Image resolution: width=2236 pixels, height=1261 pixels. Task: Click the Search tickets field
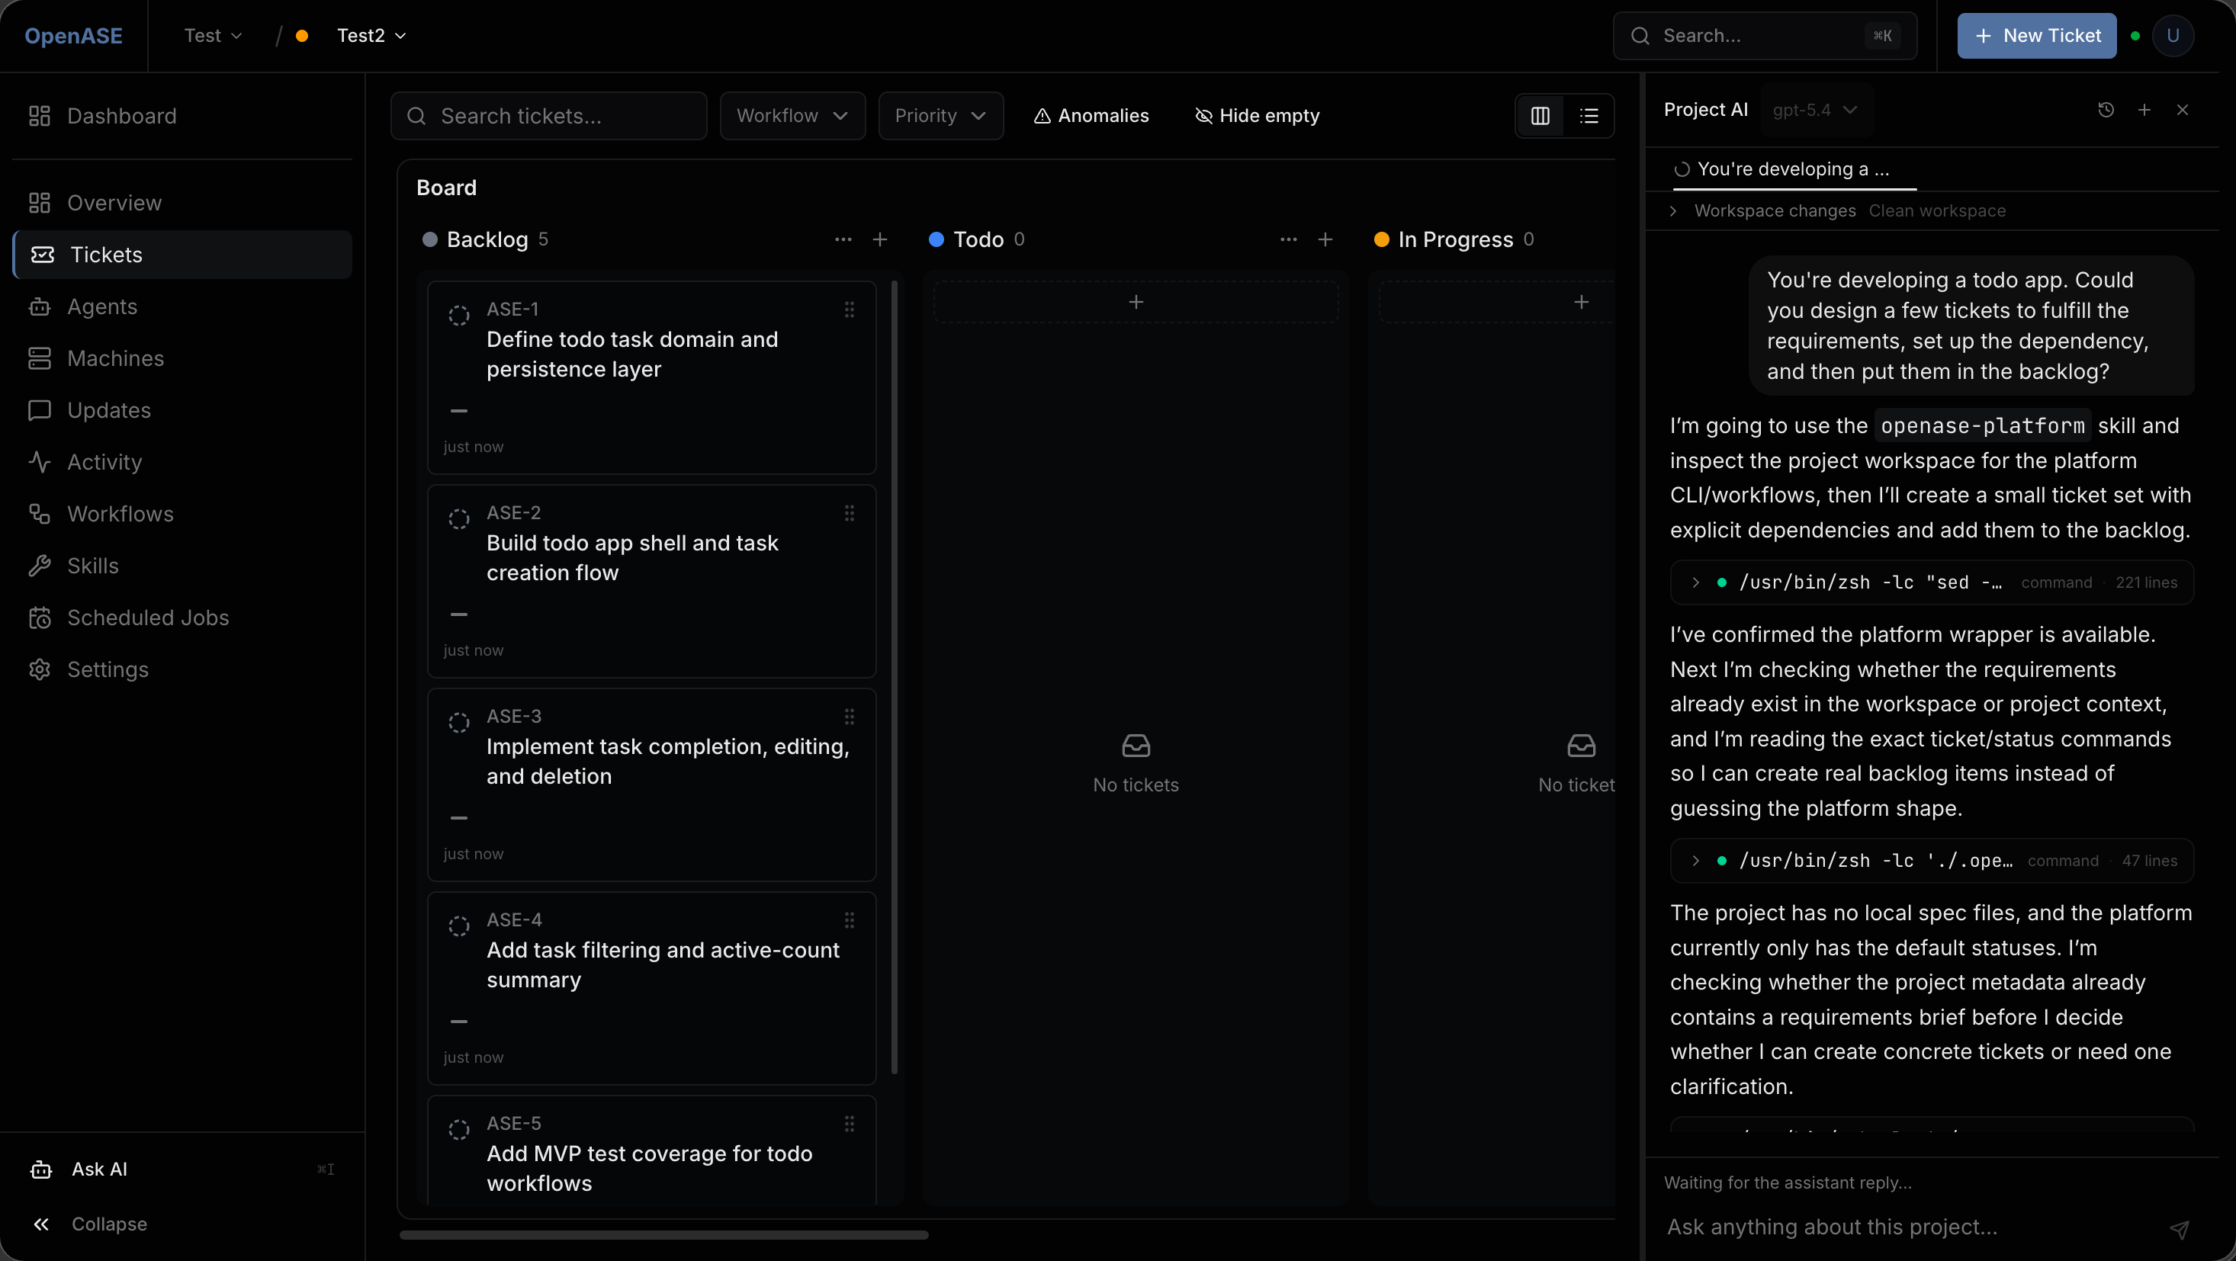[548, 115]
